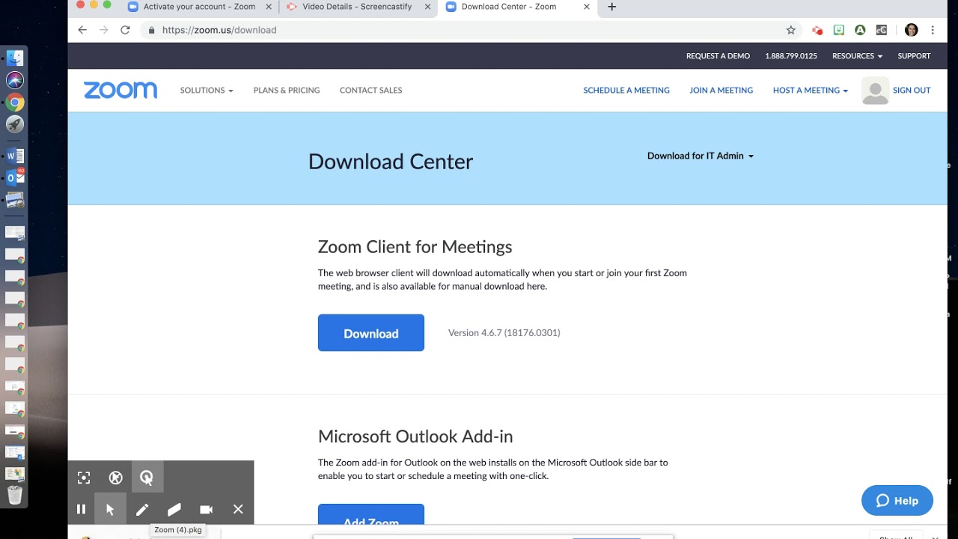
Task: Expand the Host a Meeting dropdown
Action: 810,90
